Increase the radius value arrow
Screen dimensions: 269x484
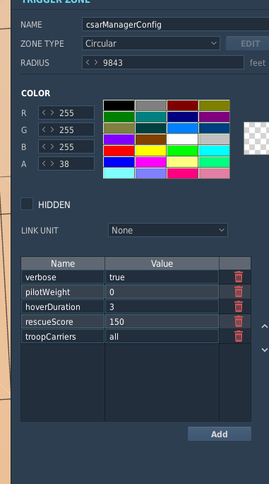[x=96, y=62]
